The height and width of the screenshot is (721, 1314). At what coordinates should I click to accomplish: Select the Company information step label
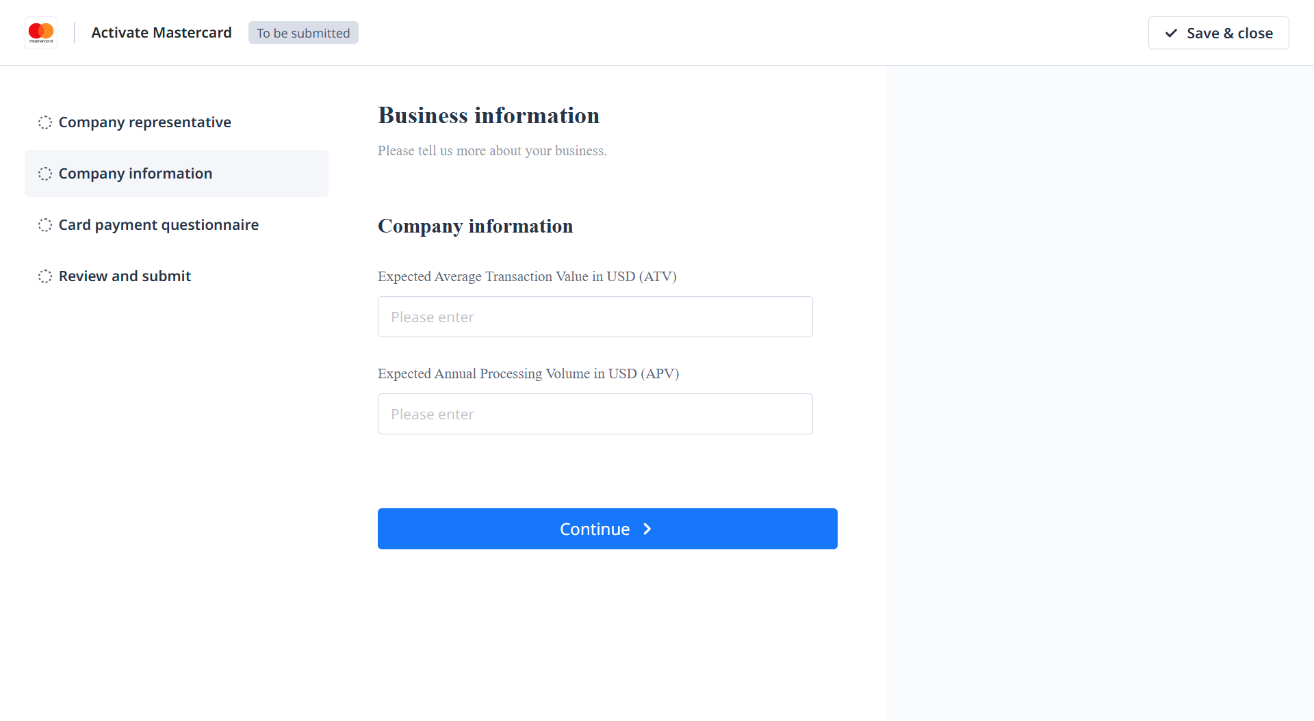tap(136, 174)
